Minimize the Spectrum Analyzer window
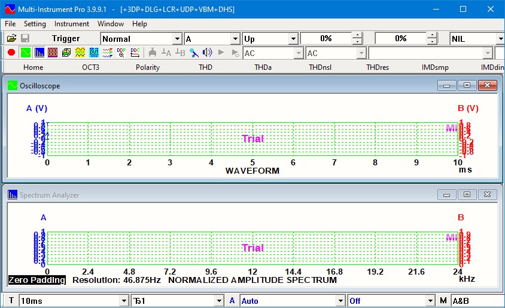Image resolution: width=505 pixels, height=308 pixels. (x=447, y=195)
